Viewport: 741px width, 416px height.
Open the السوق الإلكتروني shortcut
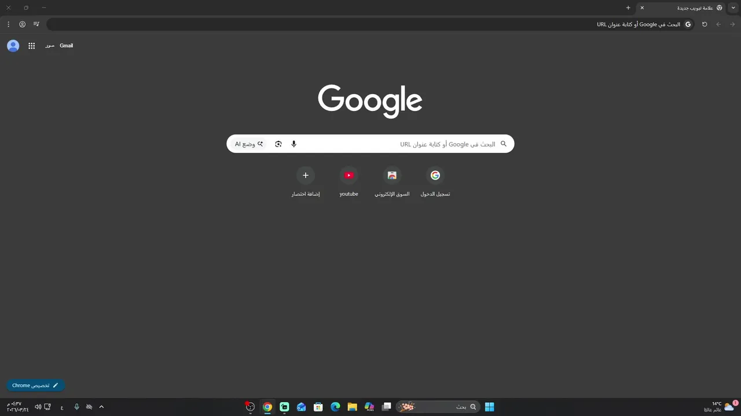tap(392, 181)
